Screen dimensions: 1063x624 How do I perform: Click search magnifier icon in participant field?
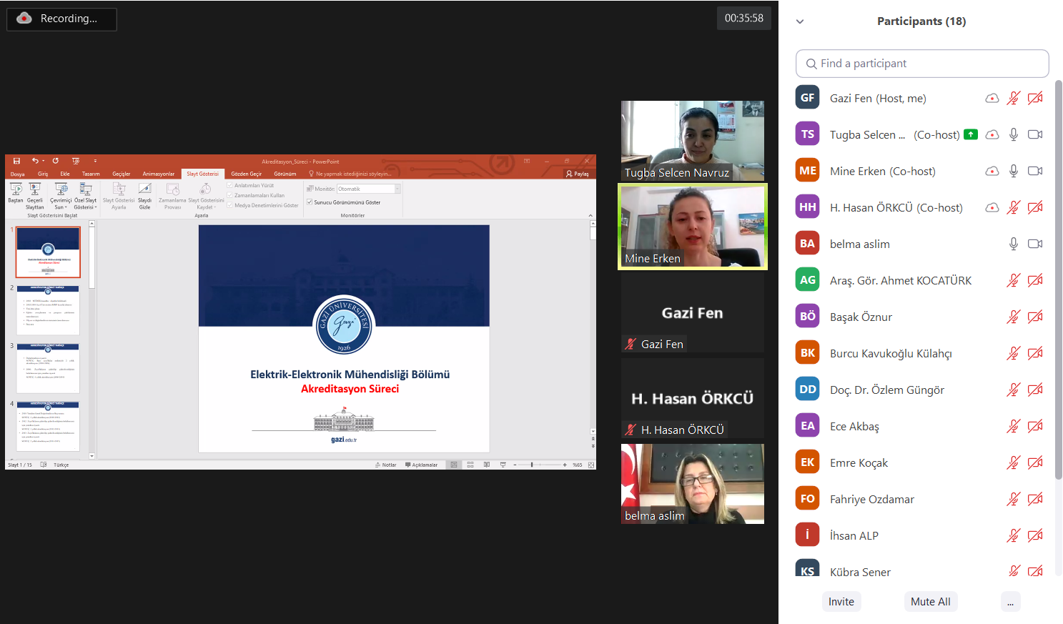point(811,64)
